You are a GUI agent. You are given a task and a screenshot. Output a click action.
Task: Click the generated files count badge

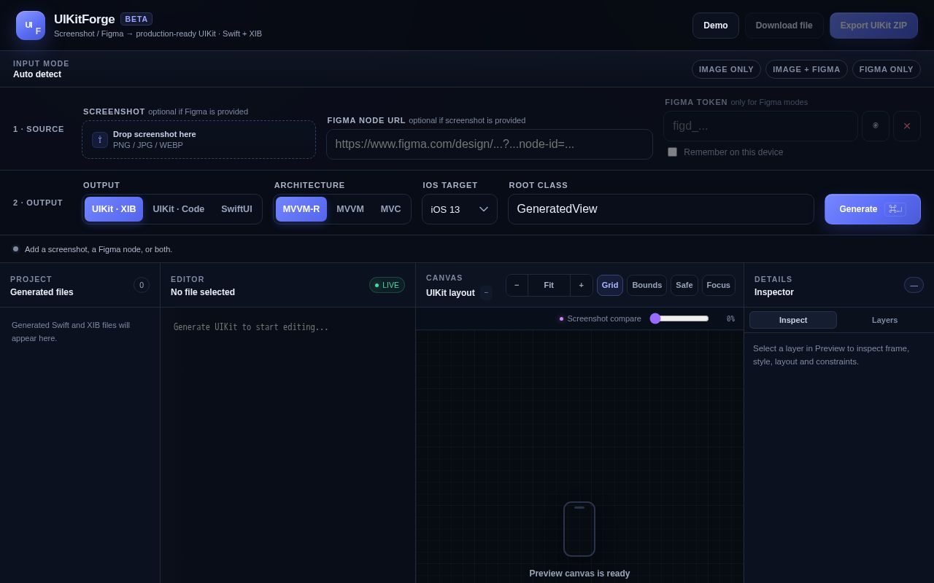[142, 285]
